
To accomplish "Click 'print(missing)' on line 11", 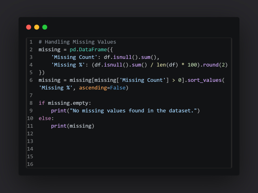I will 73,126.
